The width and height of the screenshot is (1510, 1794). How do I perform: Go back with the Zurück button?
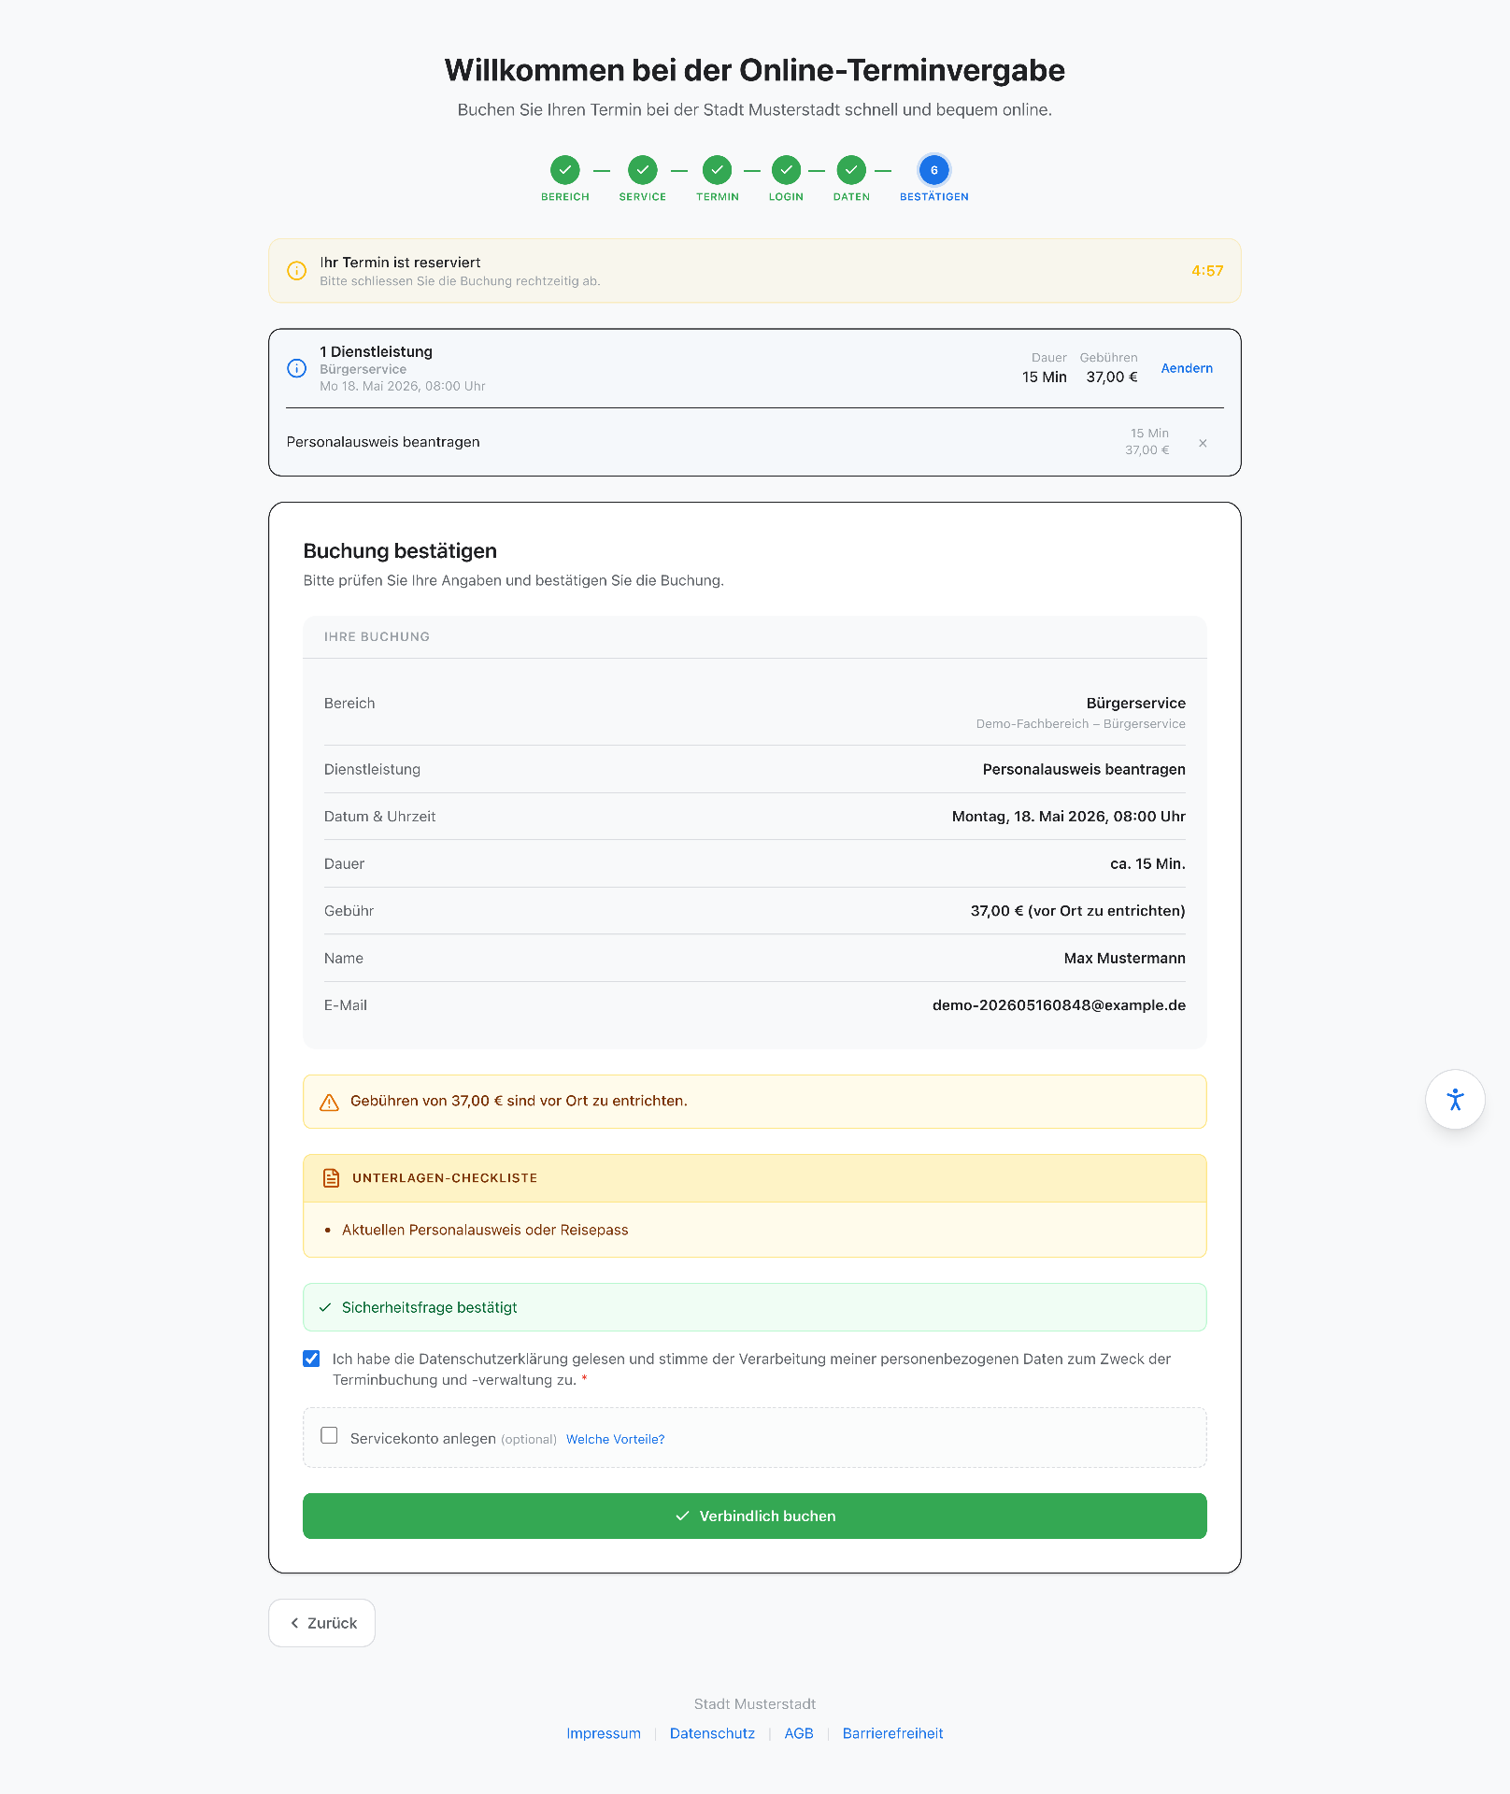(x=322, y=1623)
